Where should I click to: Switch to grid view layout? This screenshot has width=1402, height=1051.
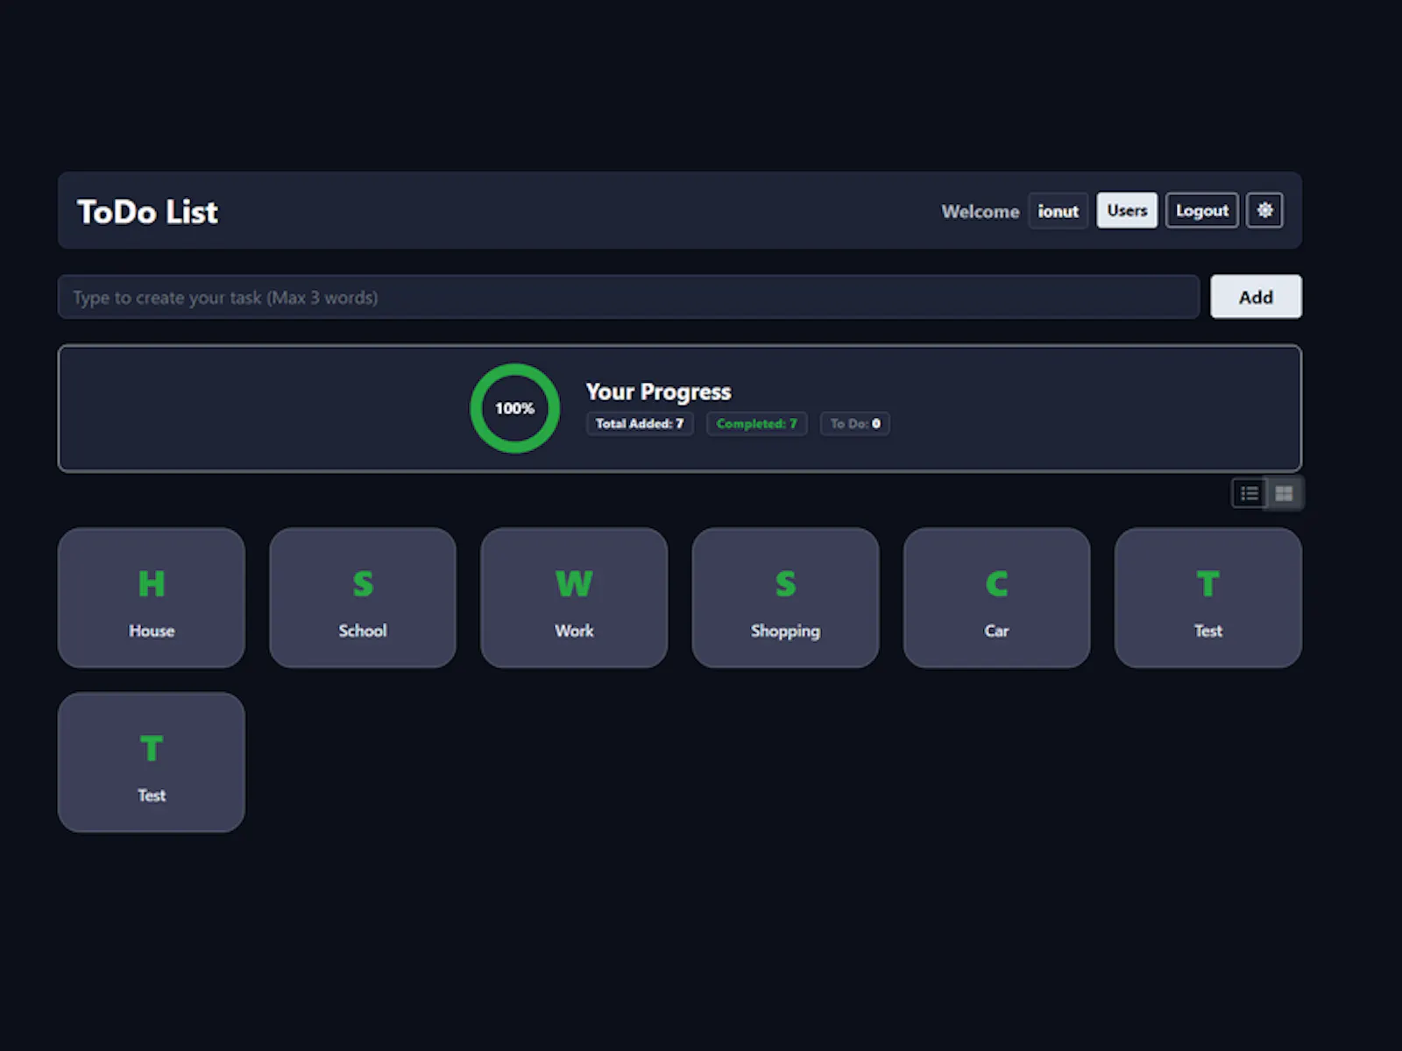coord(1285,493)
